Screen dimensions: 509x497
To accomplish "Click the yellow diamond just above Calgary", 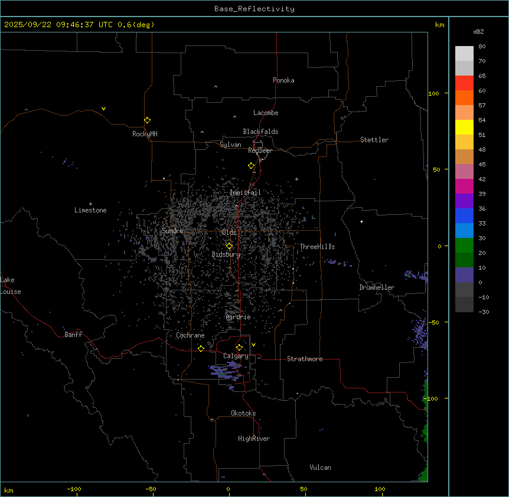I will pos(239,347).
